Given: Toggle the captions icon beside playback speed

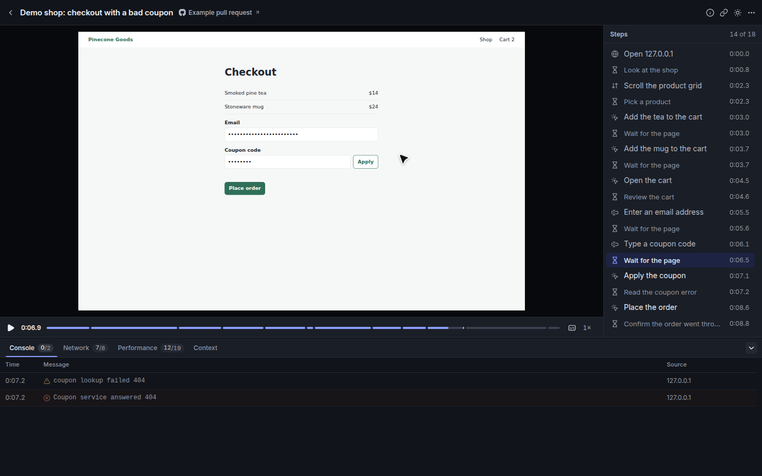Looking at the screenshot, I should pyautogui.click(x=572, y=328).
